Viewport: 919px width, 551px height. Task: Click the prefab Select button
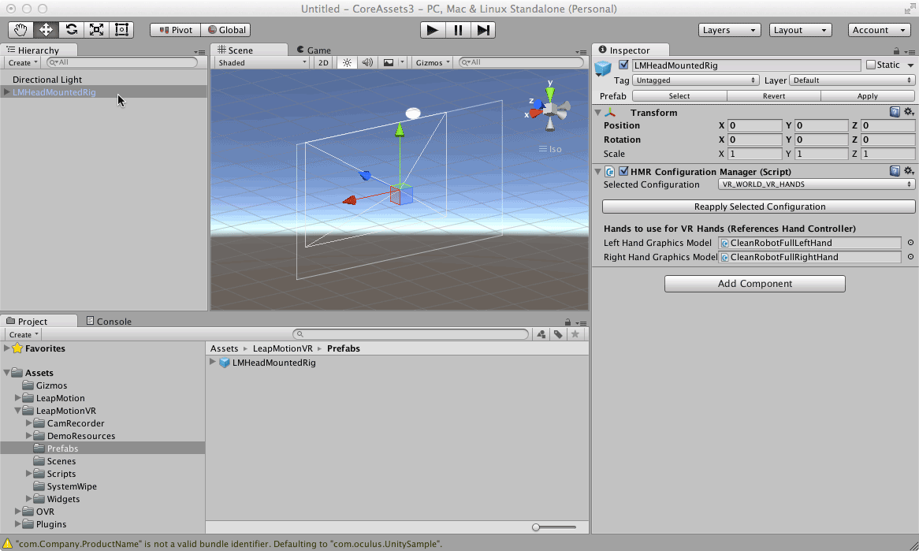coord(679,96)
